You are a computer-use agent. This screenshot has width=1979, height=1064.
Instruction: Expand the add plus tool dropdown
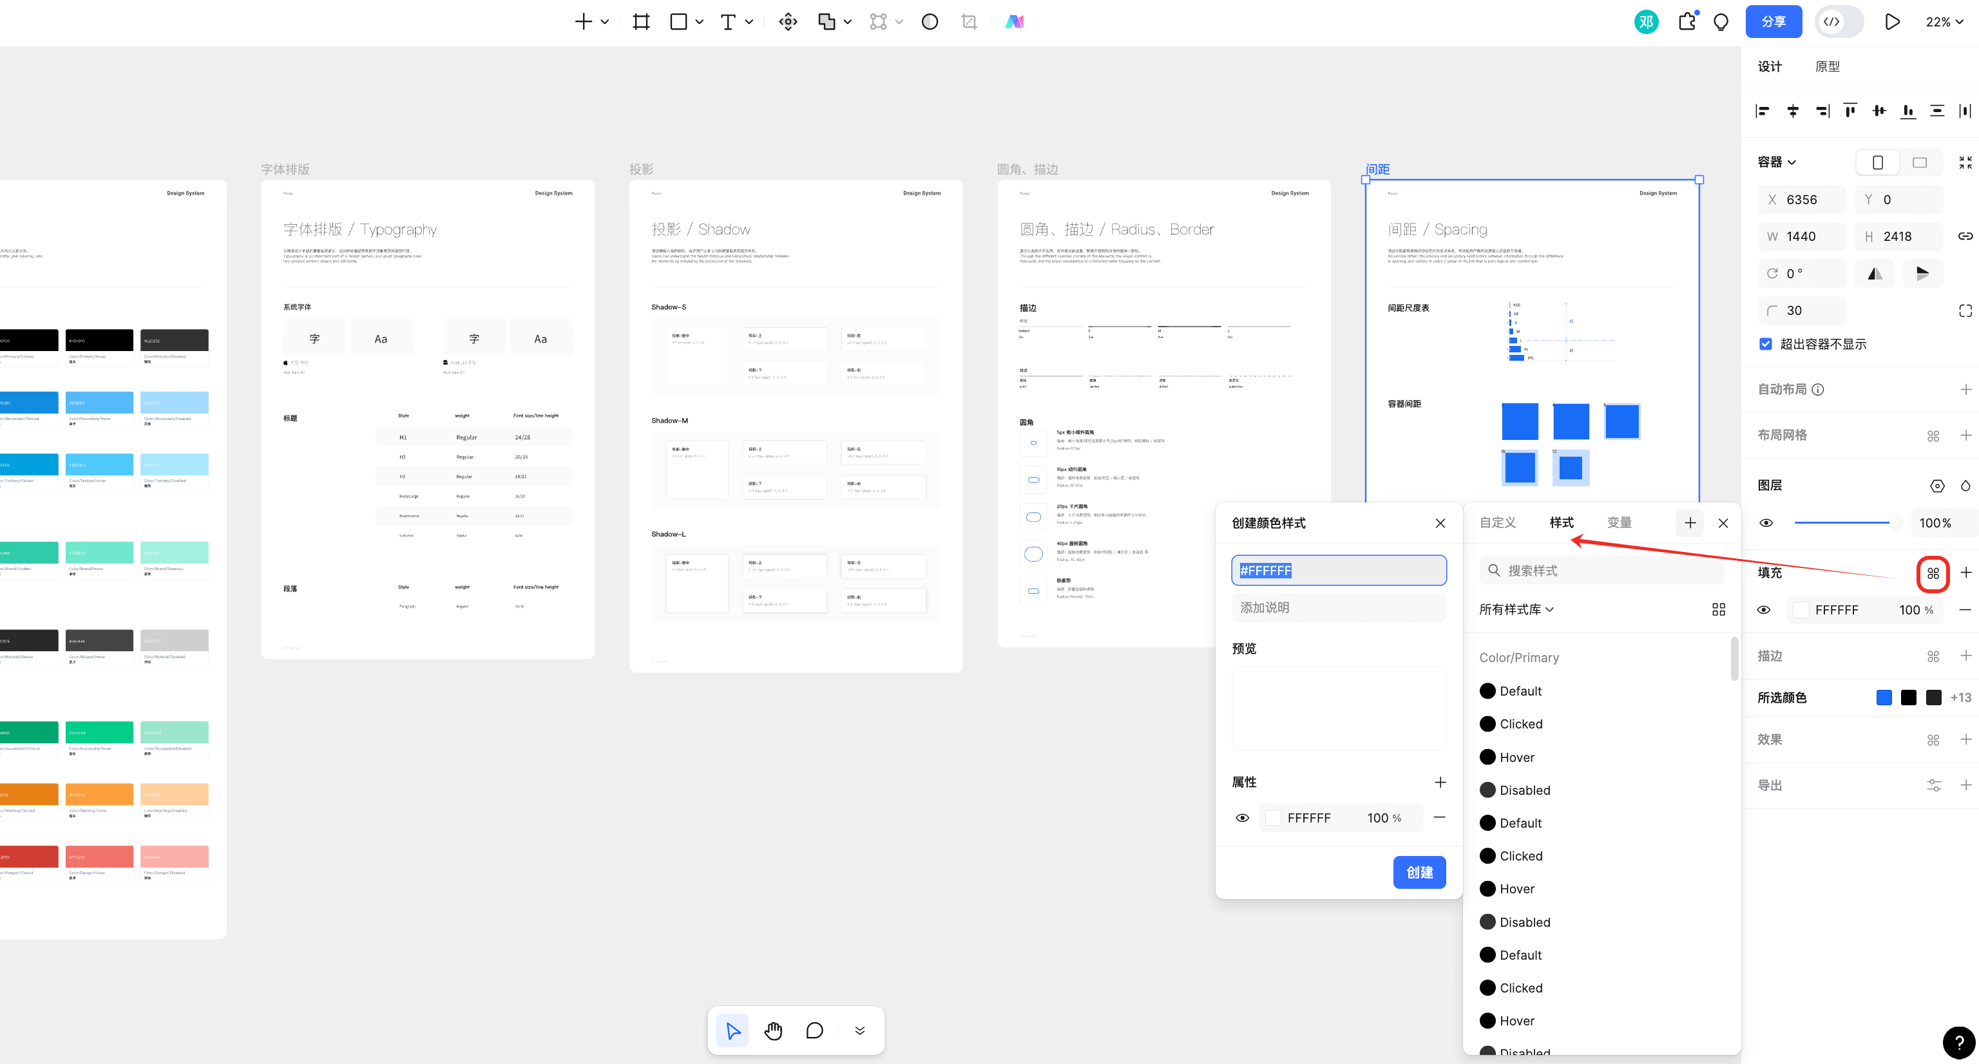pos(605,21)
